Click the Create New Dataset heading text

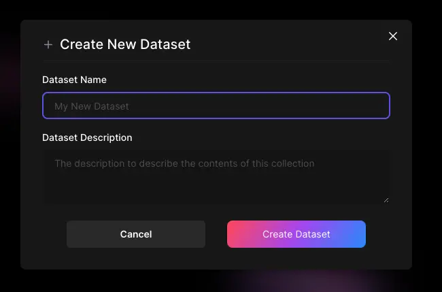(125, 44)
